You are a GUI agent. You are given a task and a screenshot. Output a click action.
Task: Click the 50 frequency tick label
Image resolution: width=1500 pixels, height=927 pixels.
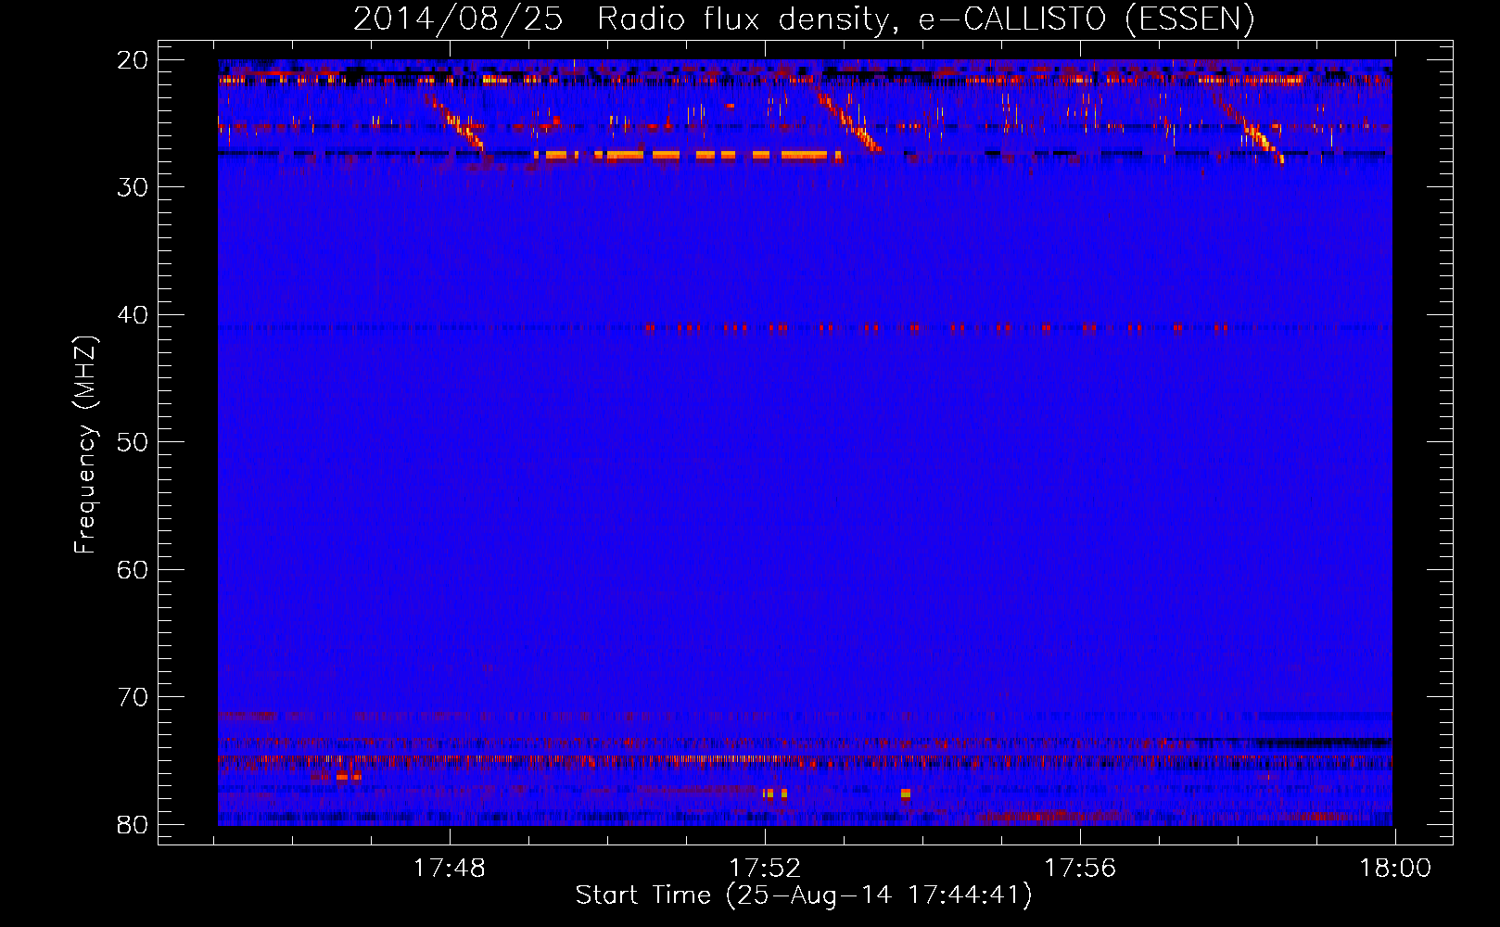(133, 442)
